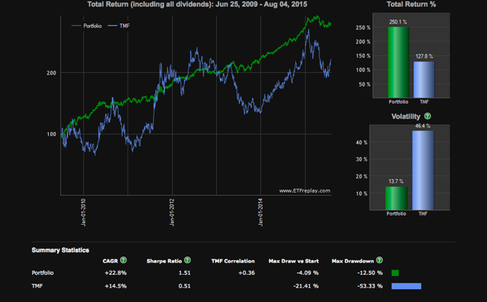Click the Portfolio CAGR value +22.8%
Screen dimensions: 487x302
(116, 273)
